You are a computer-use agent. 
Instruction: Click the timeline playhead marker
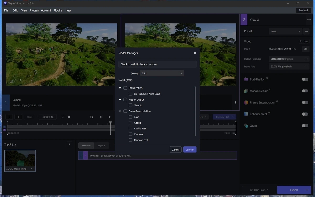[x=111, y=123]
